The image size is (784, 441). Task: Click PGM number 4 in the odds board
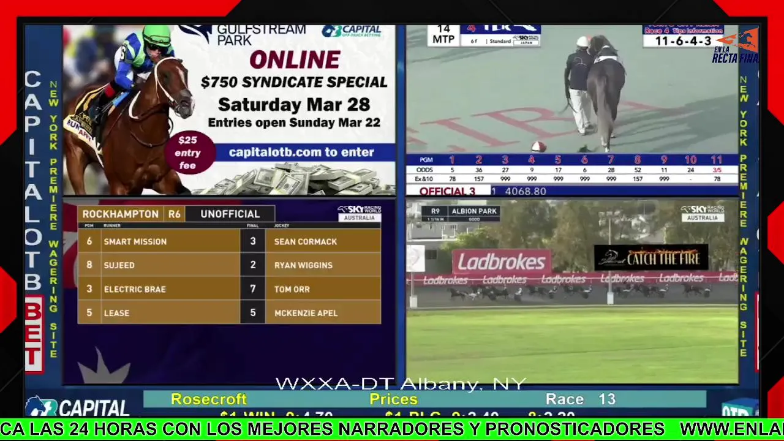(x=531, y=160)
